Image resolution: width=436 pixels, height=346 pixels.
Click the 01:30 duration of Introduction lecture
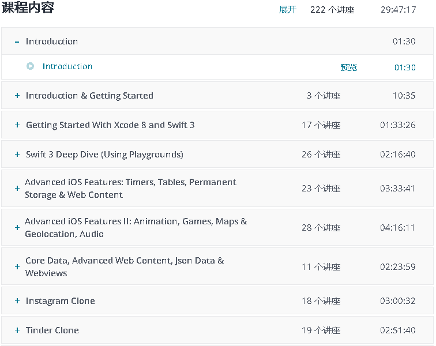405,67
